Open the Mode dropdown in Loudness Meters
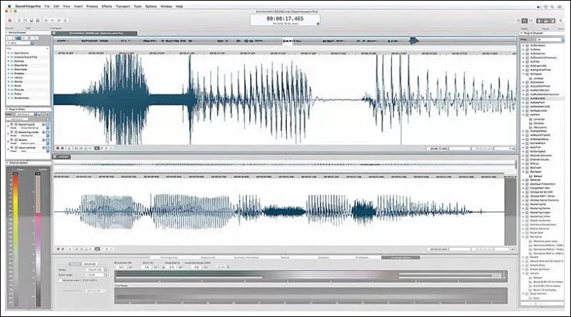 pos(96,270)
